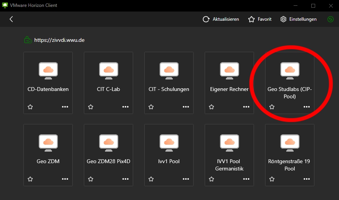Image resolution: width=339 pixels, height=200 pixels.
Task: Close the VMware Horizon Client window
Action: click(x=331, y=6)
